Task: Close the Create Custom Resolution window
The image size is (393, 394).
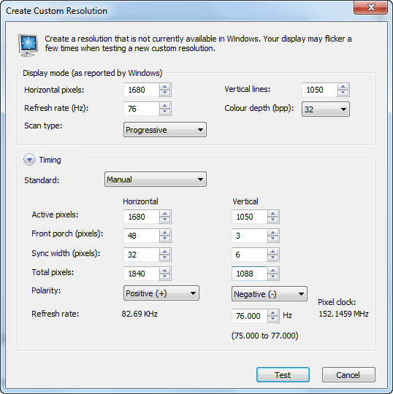Action: point(371,7)
